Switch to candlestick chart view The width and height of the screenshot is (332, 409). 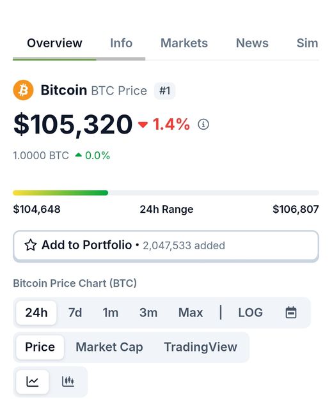68,382
